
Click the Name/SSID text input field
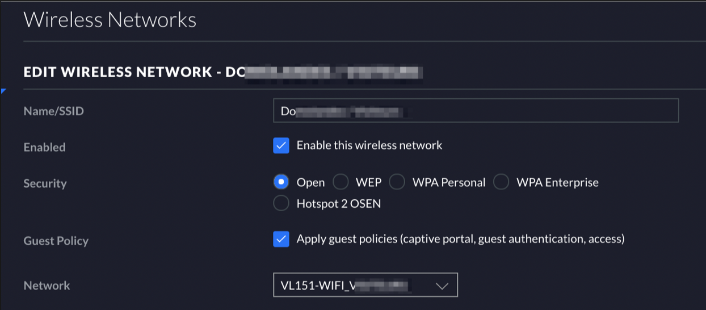[476, 111]
